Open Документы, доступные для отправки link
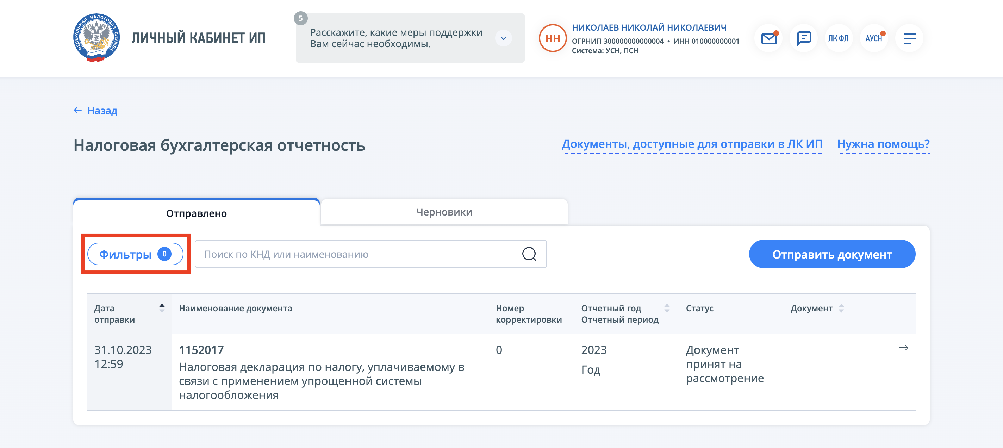Image resolution: width=1003 pixels, height=448 pixels. coord(692,144)
